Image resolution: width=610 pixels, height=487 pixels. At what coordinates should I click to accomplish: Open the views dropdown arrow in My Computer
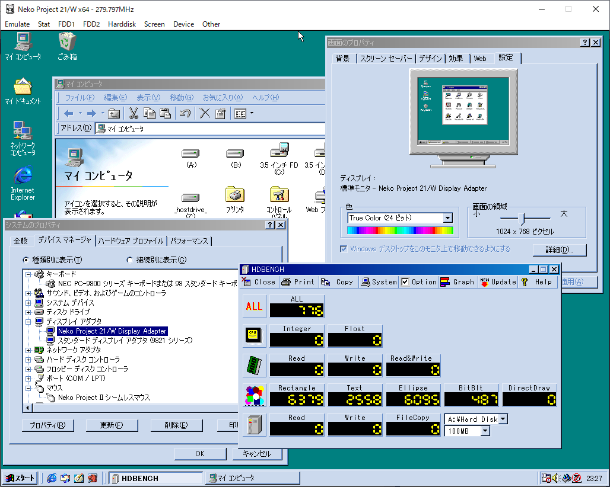(252, 113)
